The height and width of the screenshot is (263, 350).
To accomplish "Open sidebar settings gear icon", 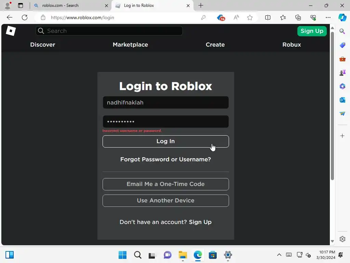I will pyautogui.click(x=342, y=239).
